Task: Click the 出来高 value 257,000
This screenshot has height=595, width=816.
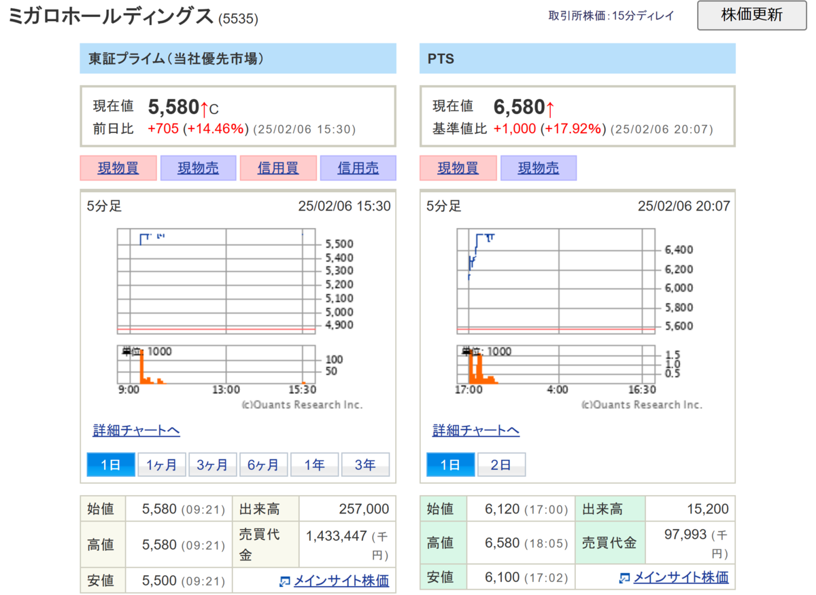Action: click(x=364, y=509)
